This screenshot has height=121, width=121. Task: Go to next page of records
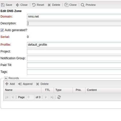pyautogui.click(x=46, y=97)
